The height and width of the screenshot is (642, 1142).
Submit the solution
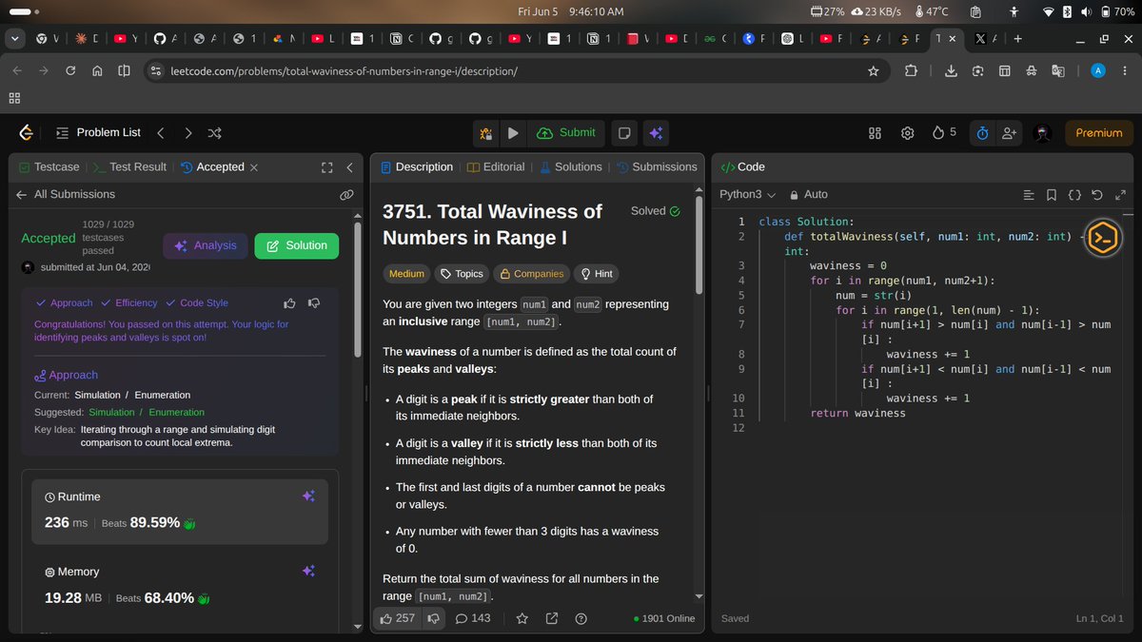[x=566, y=133]
